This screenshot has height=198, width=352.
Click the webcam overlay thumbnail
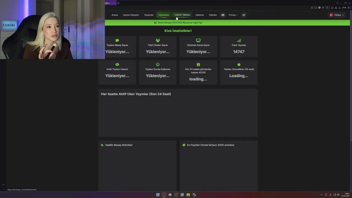tap(52, 29)
